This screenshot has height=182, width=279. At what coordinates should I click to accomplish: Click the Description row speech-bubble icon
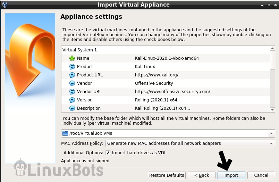tap(72, 108)
